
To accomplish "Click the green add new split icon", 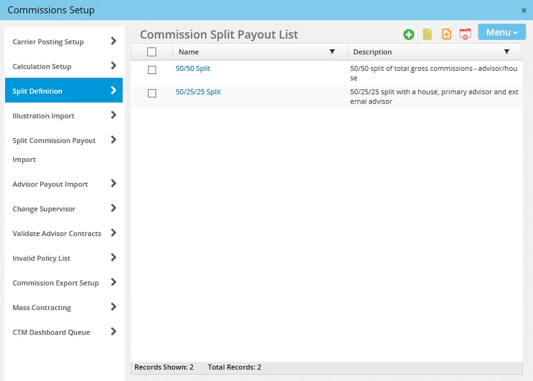I will (408, 33).
